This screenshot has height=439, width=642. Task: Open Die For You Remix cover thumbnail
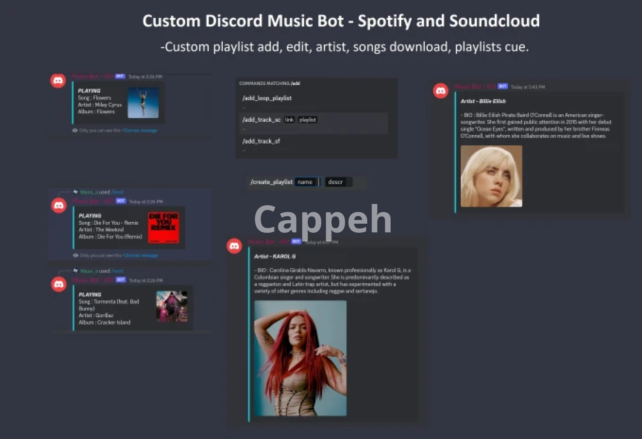pos(164,227)
